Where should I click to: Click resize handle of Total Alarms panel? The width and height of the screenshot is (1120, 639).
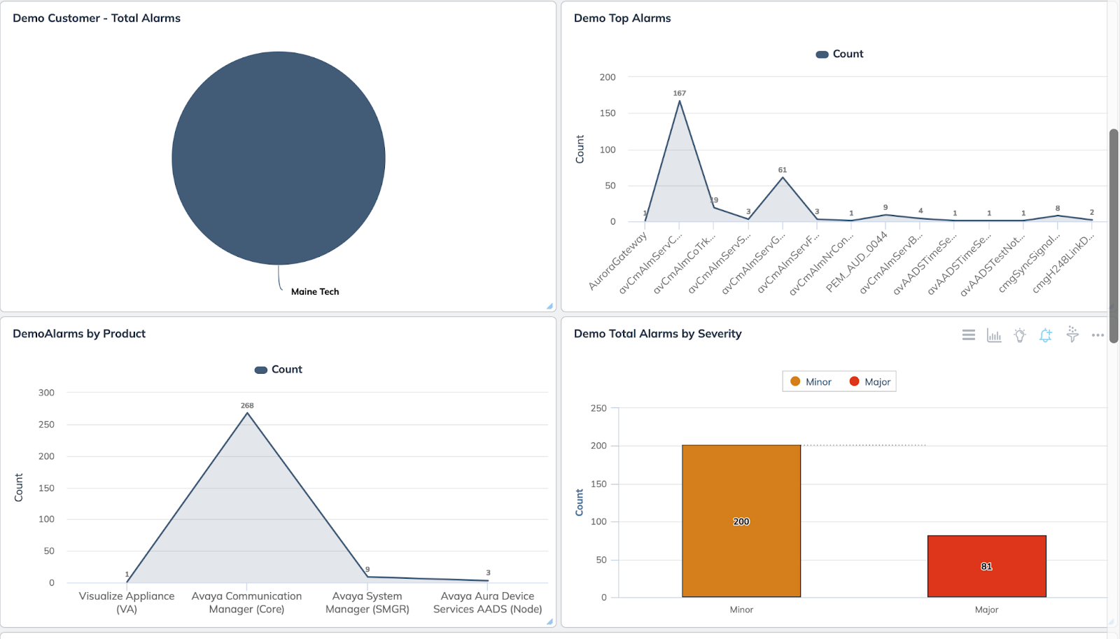[x=549, y=306]
